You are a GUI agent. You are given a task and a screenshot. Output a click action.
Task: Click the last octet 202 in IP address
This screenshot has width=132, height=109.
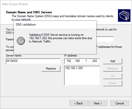(95, 61)
